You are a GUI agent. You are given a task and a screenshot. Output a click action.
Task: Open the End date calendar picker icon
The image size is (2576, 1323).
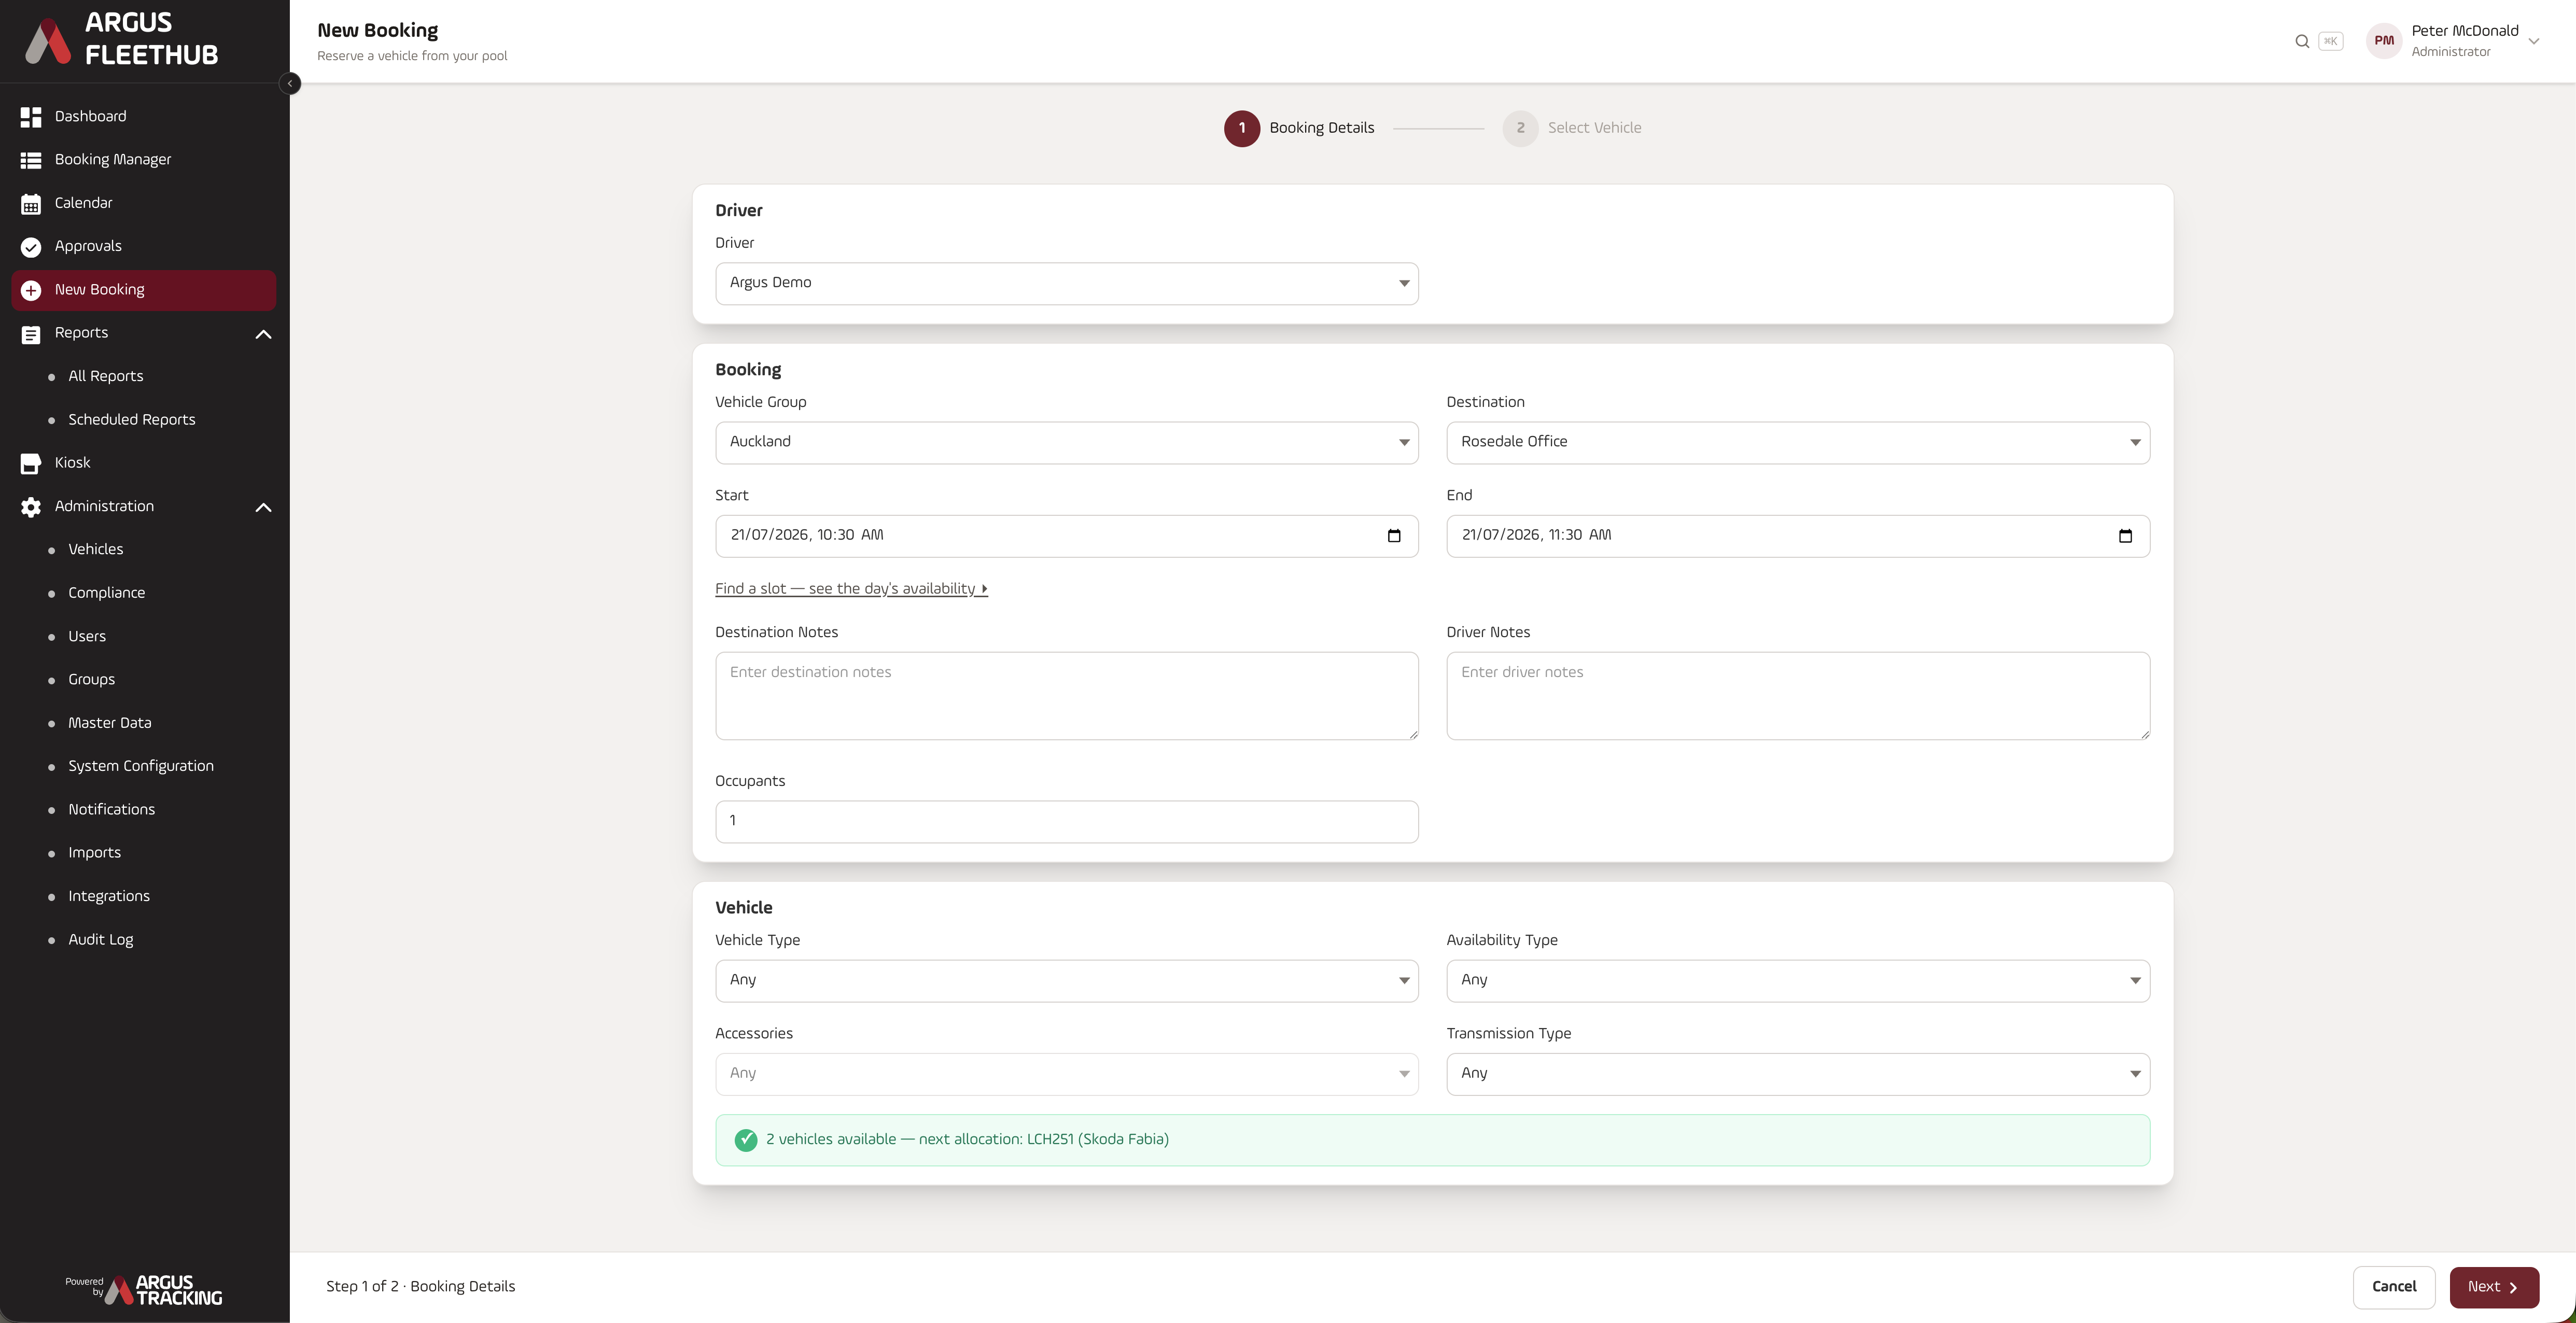tap(2125, 536)
